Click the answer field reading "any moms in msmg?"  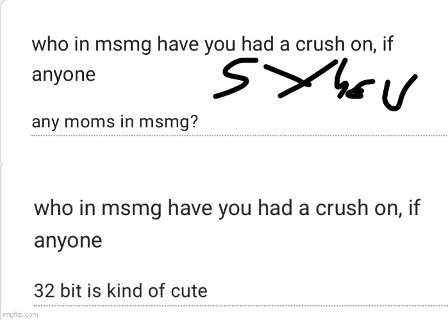[x=115, y=122]
